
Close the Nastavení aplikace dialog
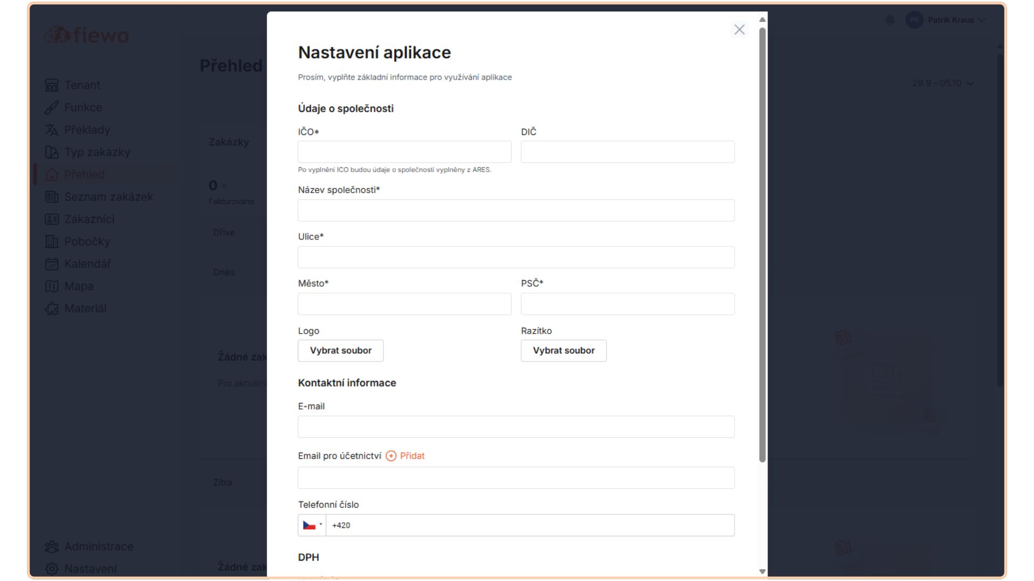point(739,30)
